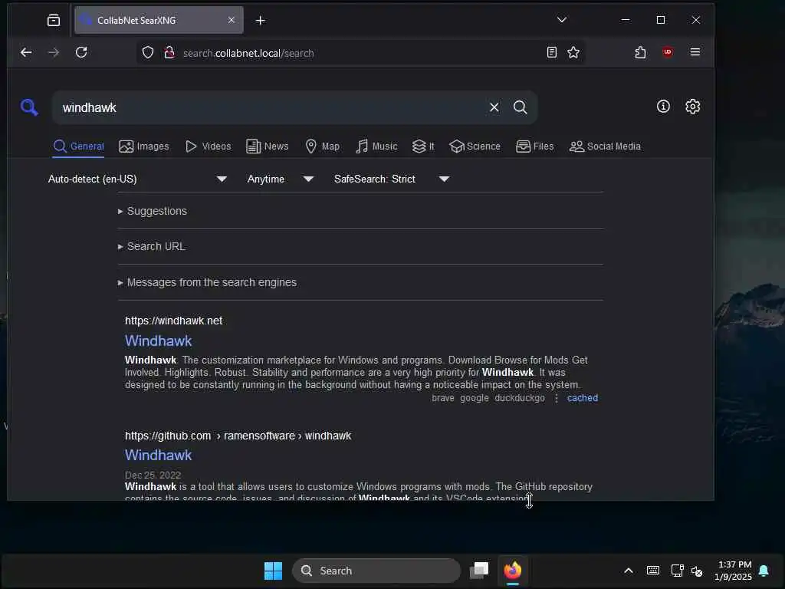The width and height of the screenshot is (785, 589).
Task: Open Task View on the taskbar
Action: (x=479, y=571)
